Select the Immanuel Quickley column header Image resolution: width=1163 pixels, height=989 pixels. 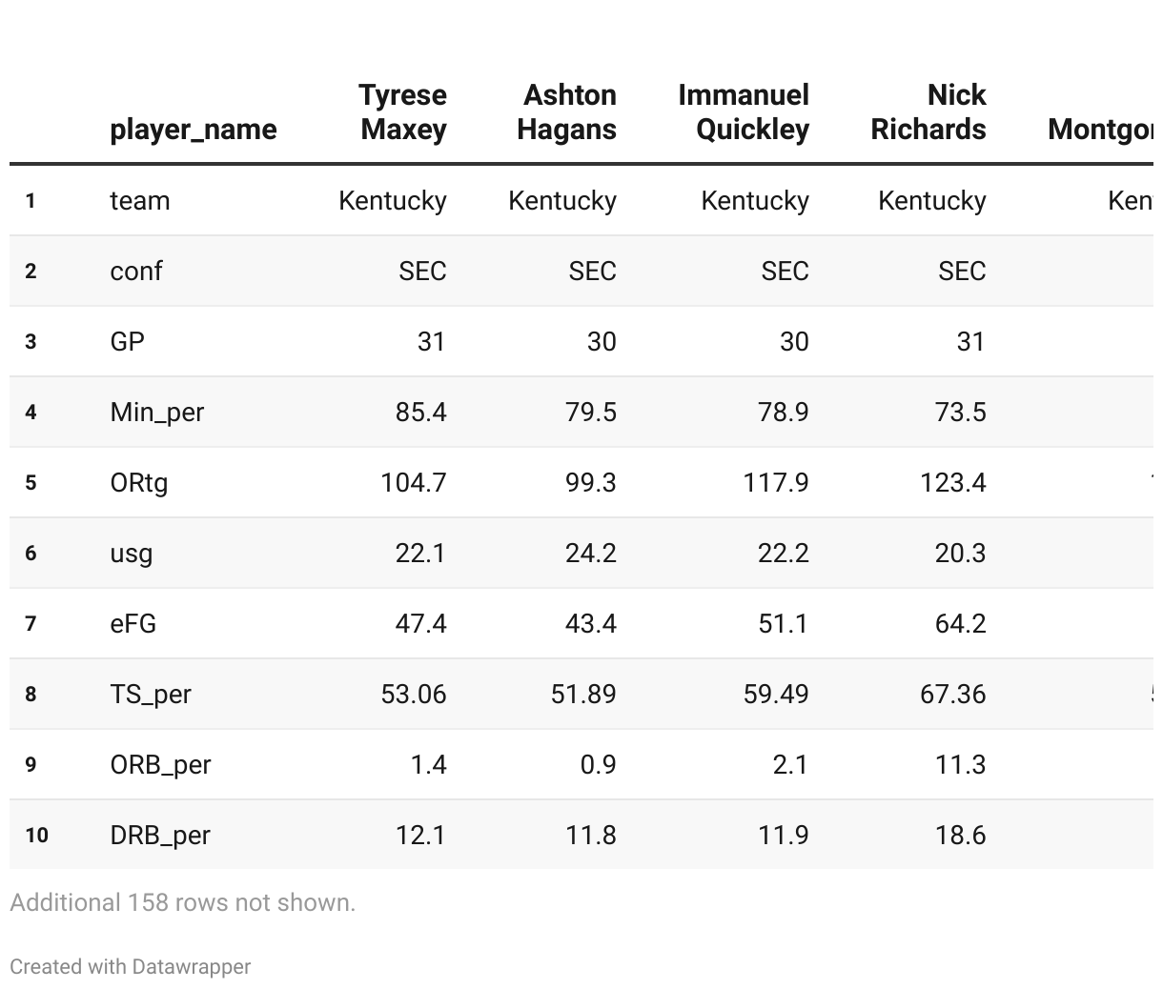744,112
